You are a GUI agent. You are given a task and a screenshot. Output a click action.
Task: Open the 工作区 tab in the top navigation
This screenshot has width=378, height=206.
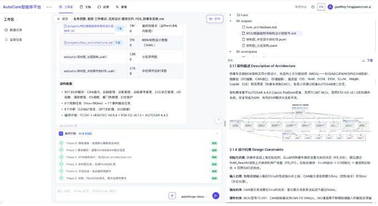(66, 7)
